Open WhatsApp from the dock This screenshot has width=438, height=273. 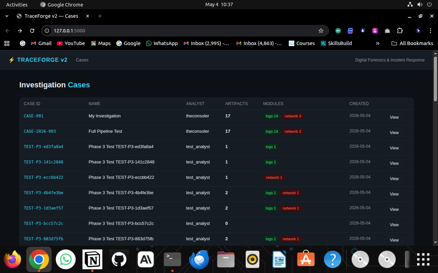click(x=66, y=259)
